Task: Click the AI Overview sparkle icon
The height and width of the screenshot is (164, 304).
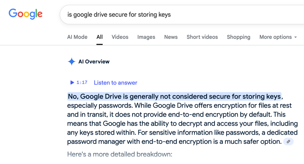Action: tap(72, 61)
